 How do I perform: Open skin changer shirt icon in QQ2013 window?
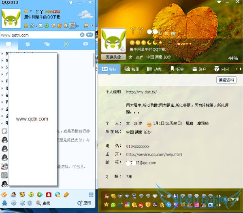click(70, 2)
